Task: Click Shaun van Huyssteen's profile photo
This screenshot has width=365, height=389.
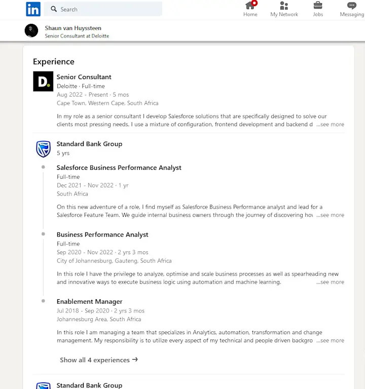Action: pos(31,30)
